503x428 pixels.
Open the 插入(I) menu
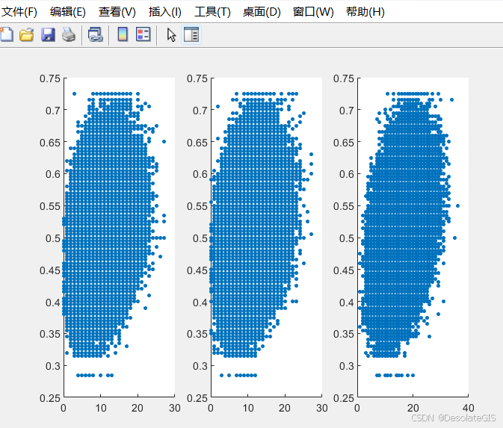[165, 12]
